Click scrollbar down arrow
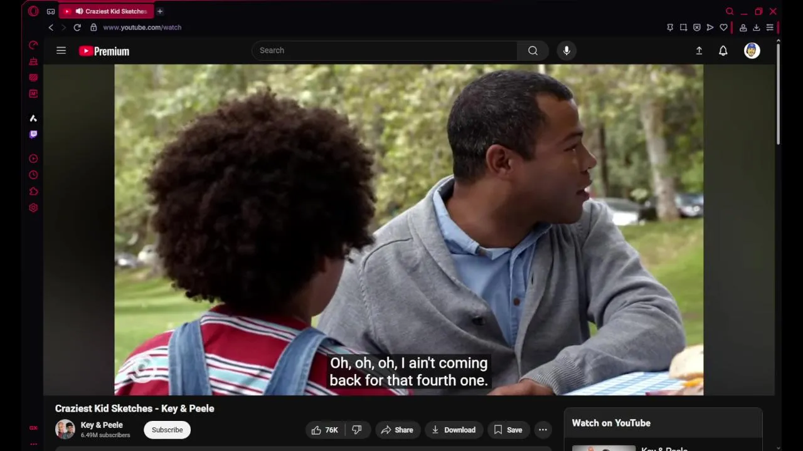803x451 pixels. coord(778,447)
